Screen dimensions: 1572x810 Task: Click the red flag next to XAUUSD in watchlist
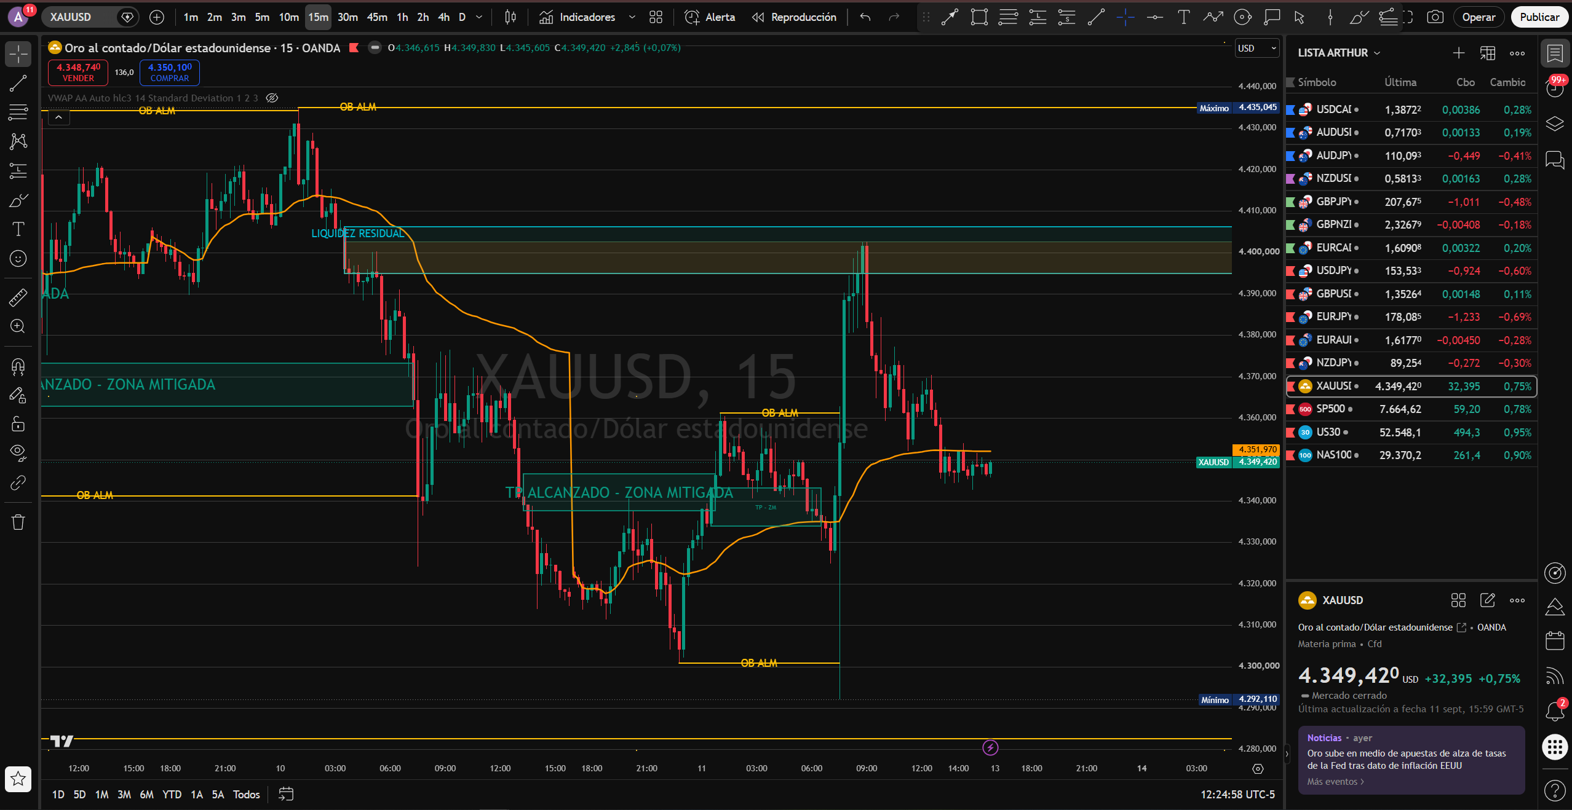pyautogui.click(x=1291, y=387)
